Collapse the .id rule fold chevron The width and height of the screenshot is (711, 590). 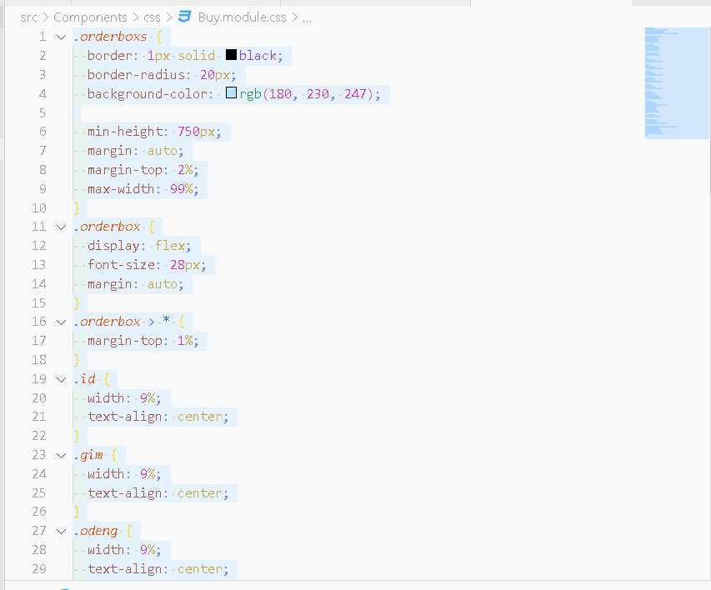click(x=61, y=379)
